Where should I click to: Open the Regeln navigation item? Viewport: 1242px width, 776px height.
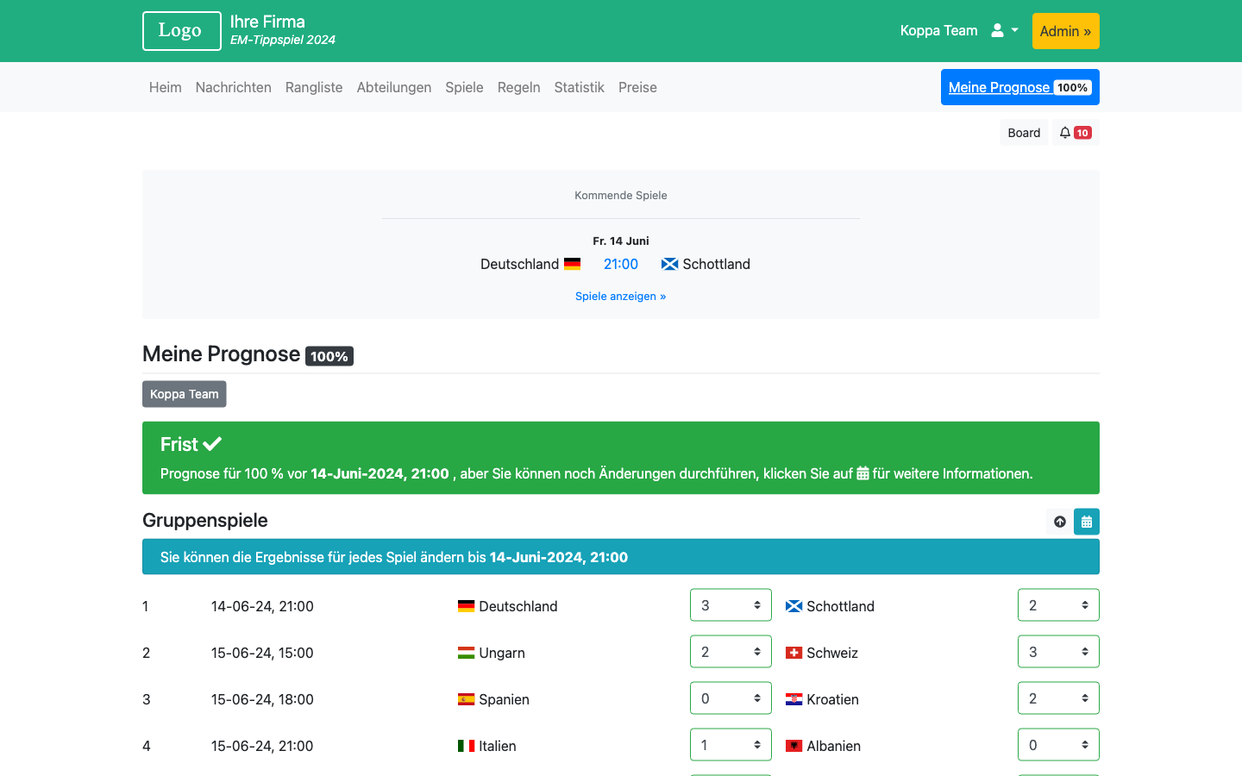519,87
